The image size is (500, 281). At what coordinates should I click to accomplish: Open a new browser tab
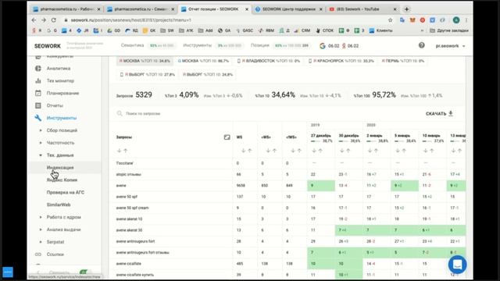[x=406, y=9]
